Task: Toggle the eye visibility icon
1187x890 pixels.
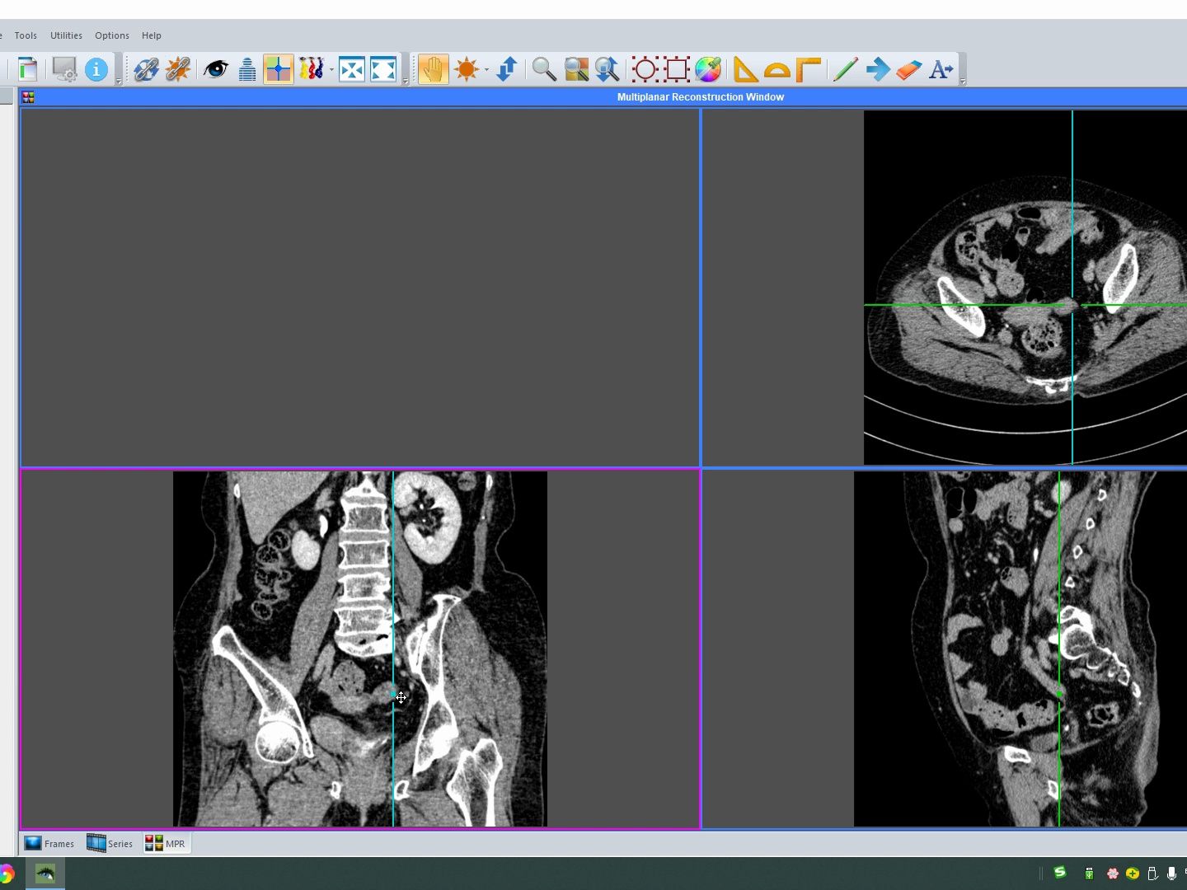Action: click(x=216, y=69)
